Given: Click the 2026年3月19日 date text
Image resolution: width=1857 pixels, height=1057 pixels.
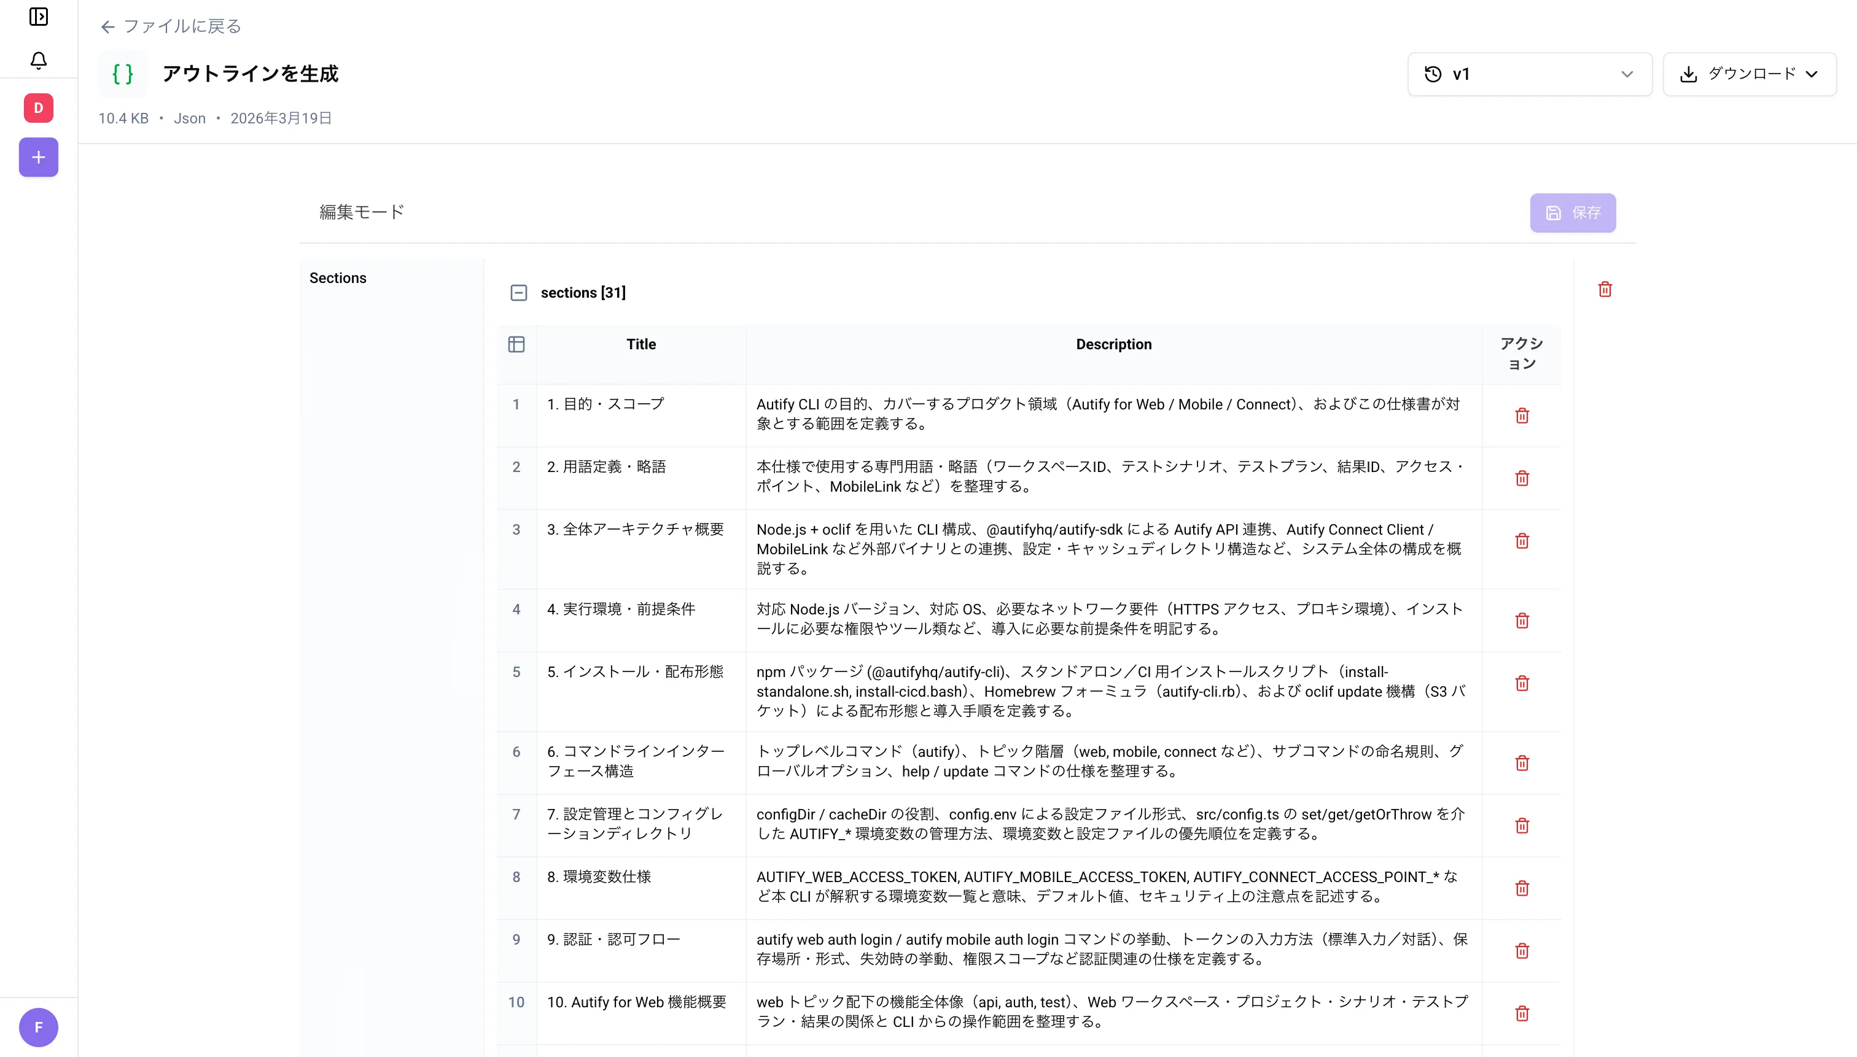Looking at the screenshot, I should pos(281,118).
